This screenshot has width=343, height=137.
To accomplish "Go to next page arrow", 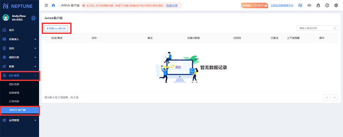I will [x=335, y=98].
